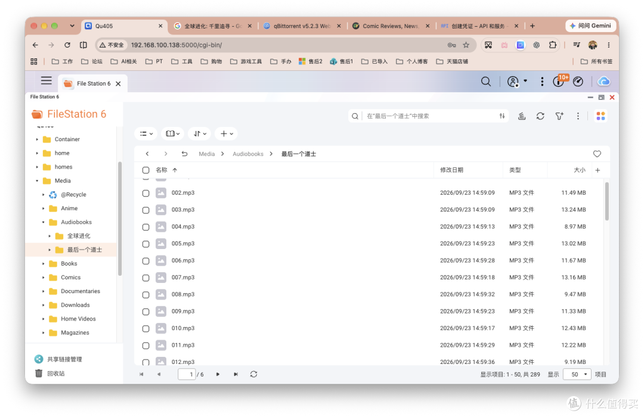Screen dimensions: 644x417
Task: Tick the checkbox for 003.mp3
Action: click(x=146, y=210)
